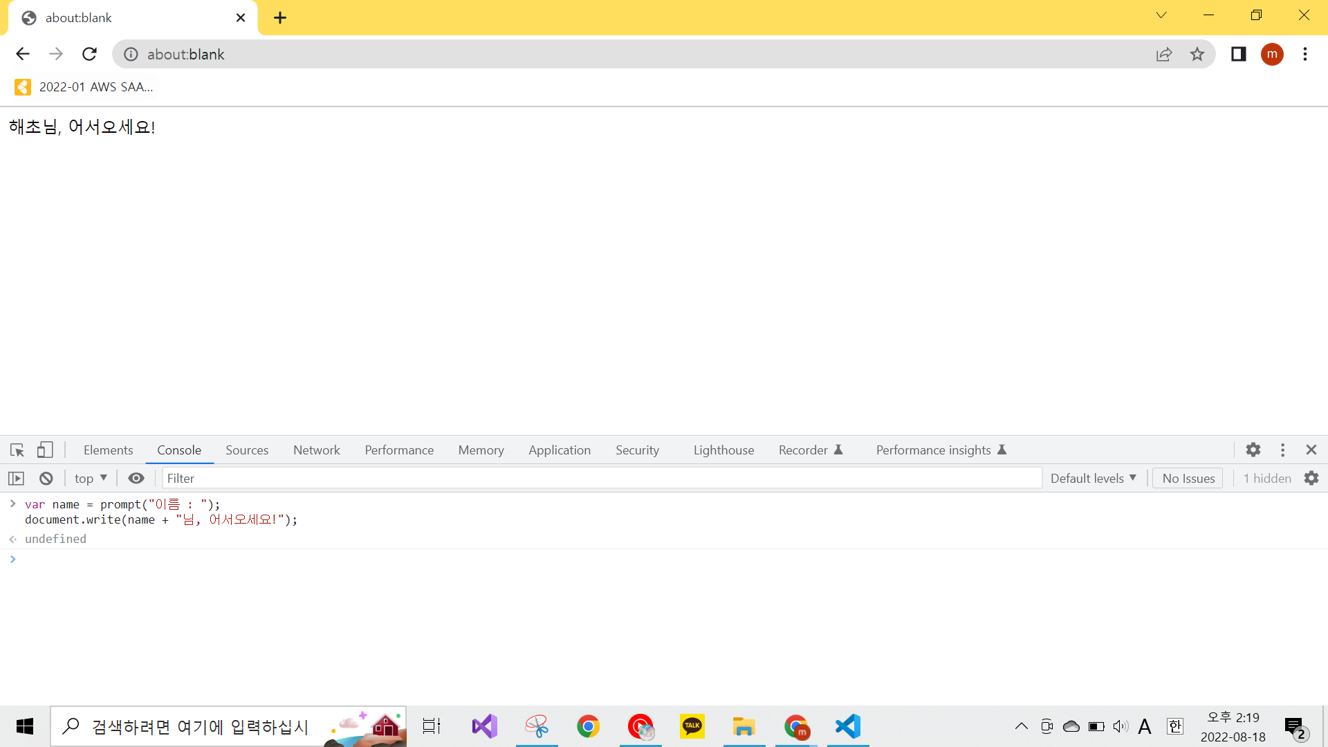Switch to the Network tab
Image resolution: width=1328 pixels, height=747 pixels.
[x=316, y=450]
